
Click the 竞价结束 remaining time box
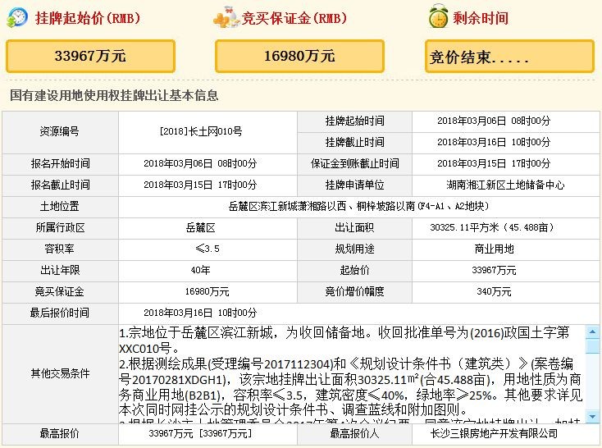tap(509, 57)
